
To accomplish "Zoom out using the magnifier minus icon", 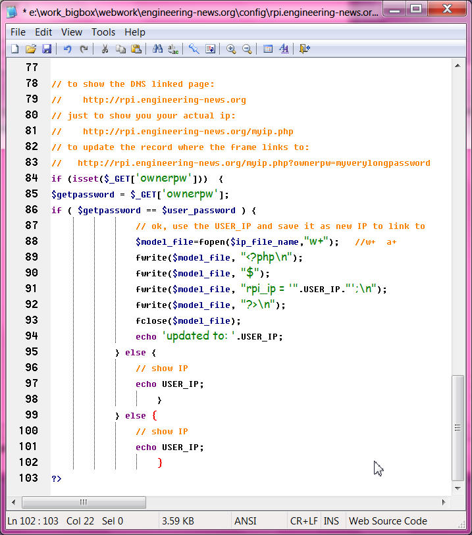I will tap(247, 49).
